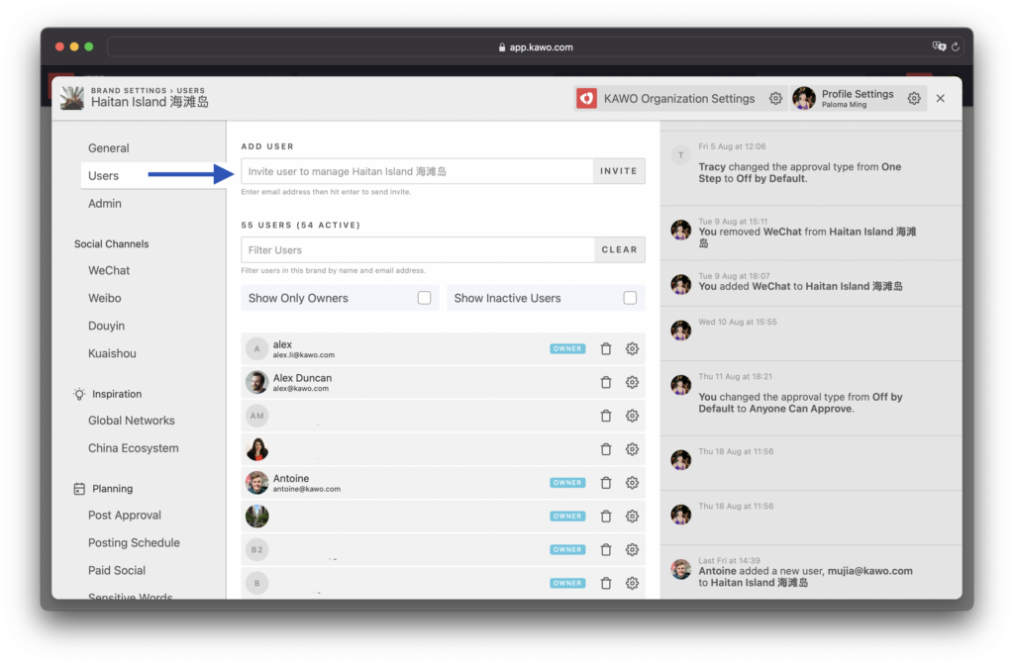Viewport: 1014px width, 664px height.
Task: Click the OWNER badge on Antoine
Action: [567, 483]
